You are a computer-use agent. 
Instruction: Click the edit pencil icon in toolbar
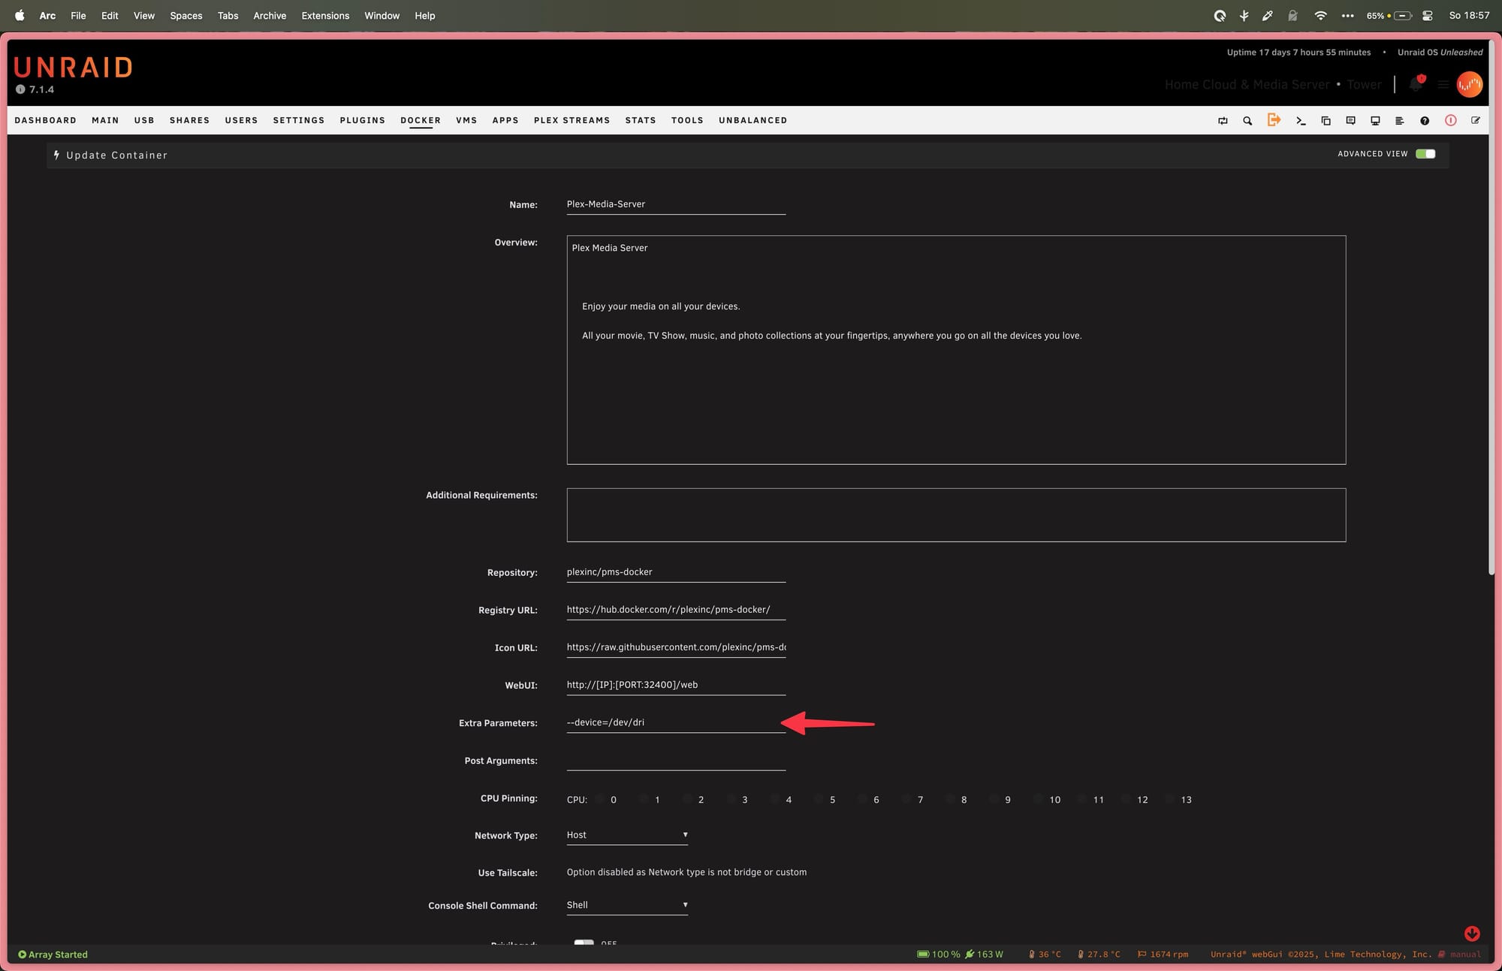tap(1475, 120)
